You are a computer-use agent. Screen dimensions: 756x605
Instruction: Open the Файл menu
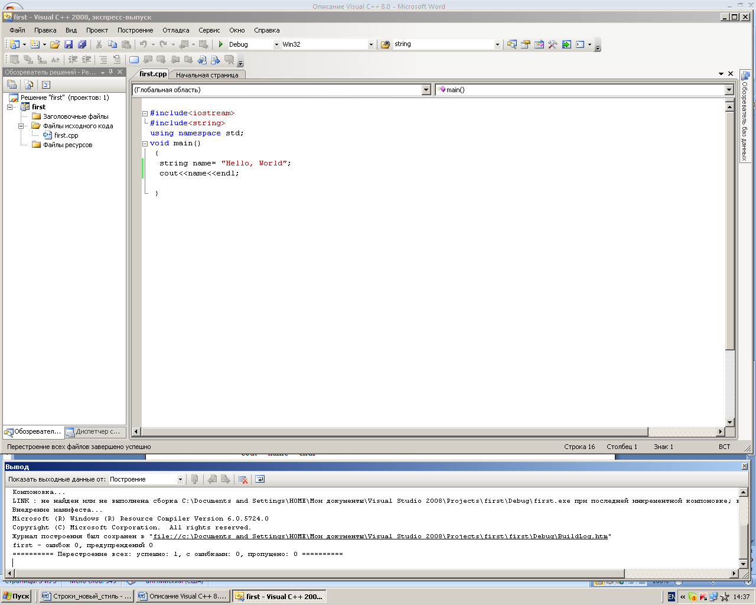[17, 30]
